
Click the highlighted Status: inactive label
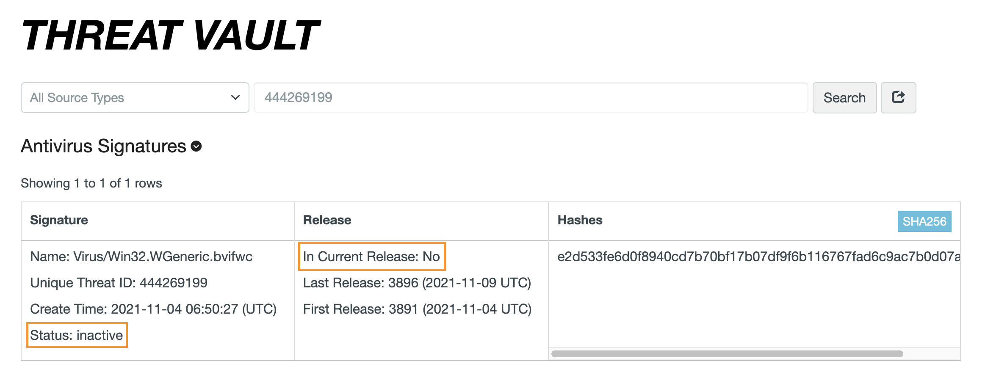pyautogui.click(x=77, y=335)
